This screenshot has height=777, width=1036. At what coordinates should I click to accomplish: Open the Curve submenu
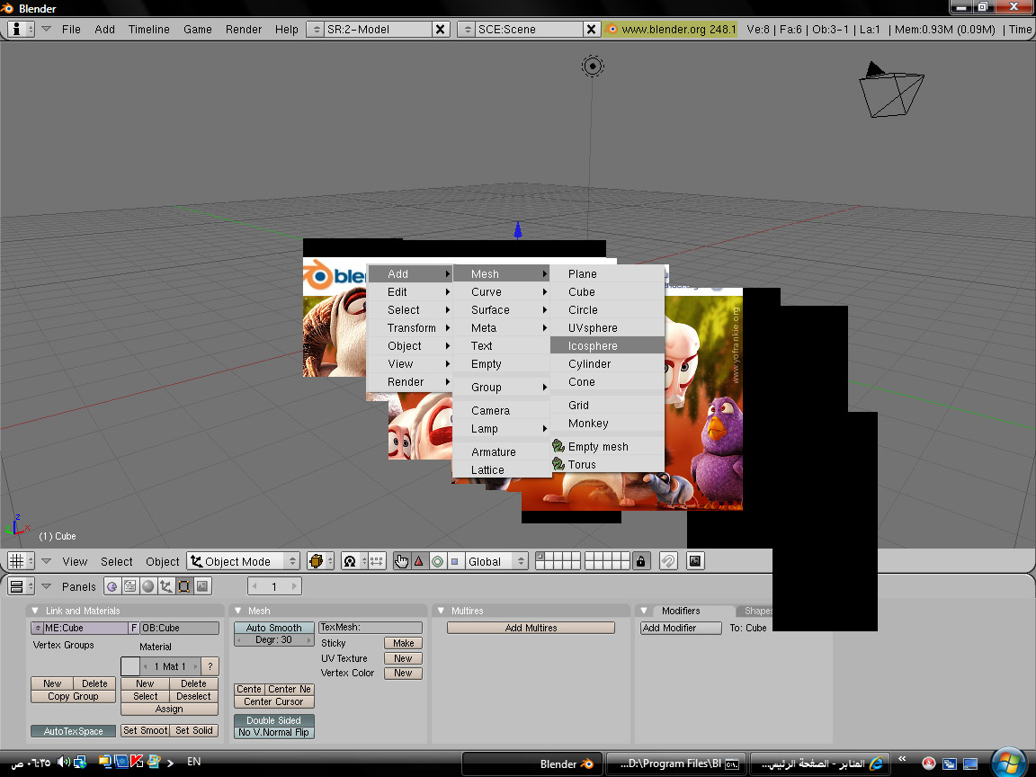502,291
